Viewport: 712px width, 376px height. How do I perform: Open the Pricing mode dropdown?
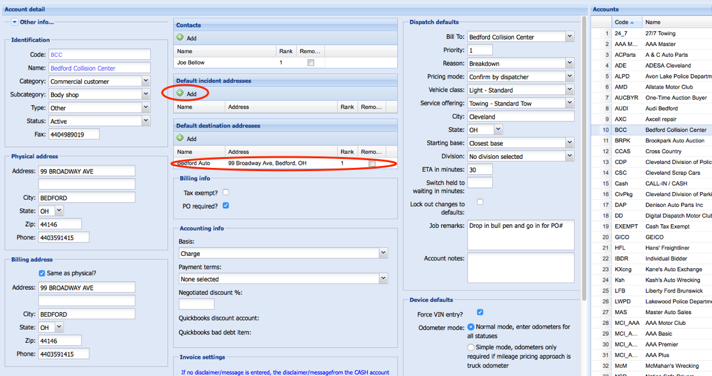569,77
